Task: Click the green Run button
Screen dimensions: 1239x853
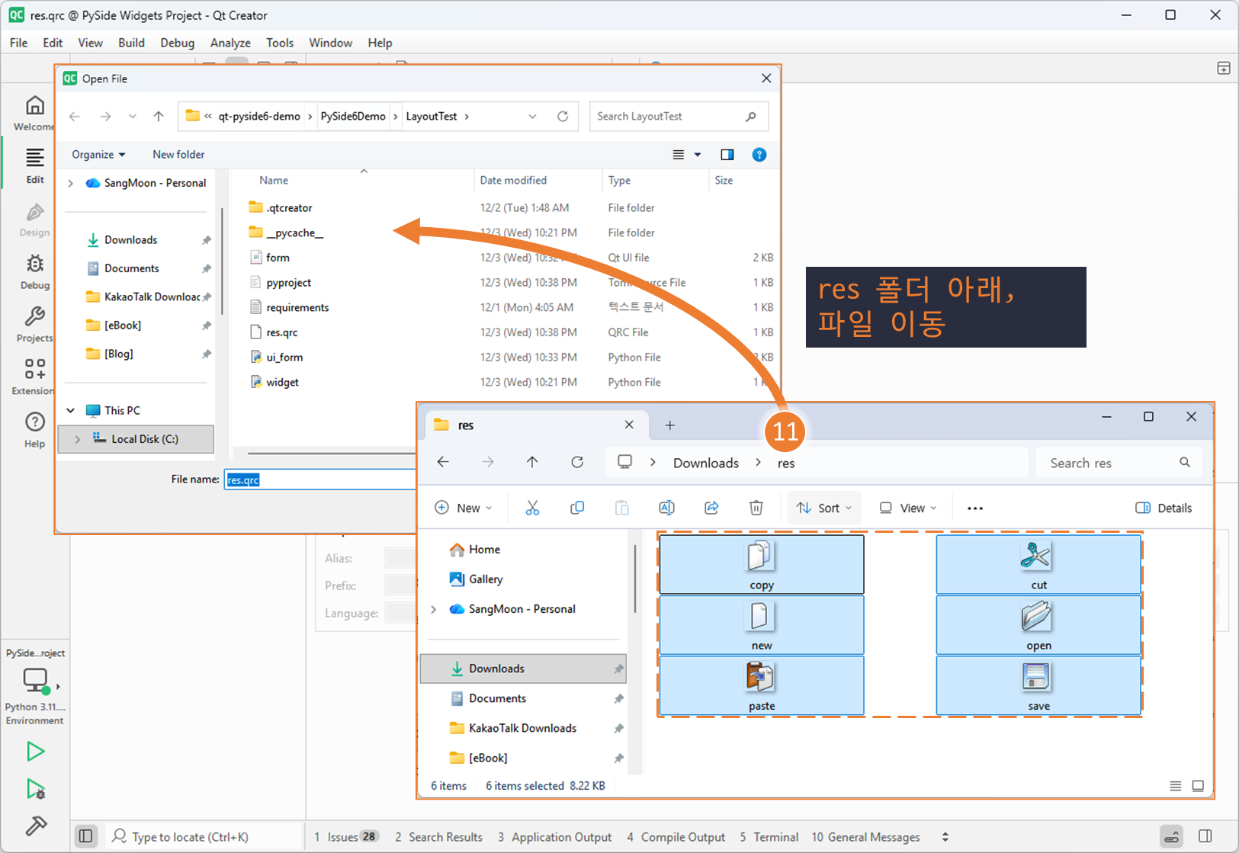Action: (36, 752)
